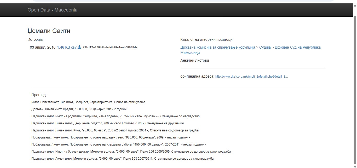Click the 03 април, 2016 date entry
The width and height of the screenshot is (357, 168).
click(43, 47)
